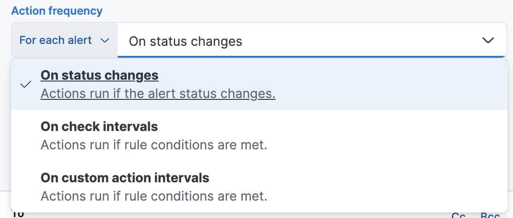Pick the On custom action intervals option
Viewport: 513px width, 218px height.
tap(125, 178)
